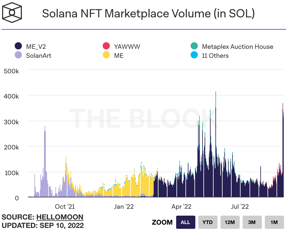Click the 1M zoom selector
Image resolution: width=290 pixels, height=236 pixels.
pos(274,222)
